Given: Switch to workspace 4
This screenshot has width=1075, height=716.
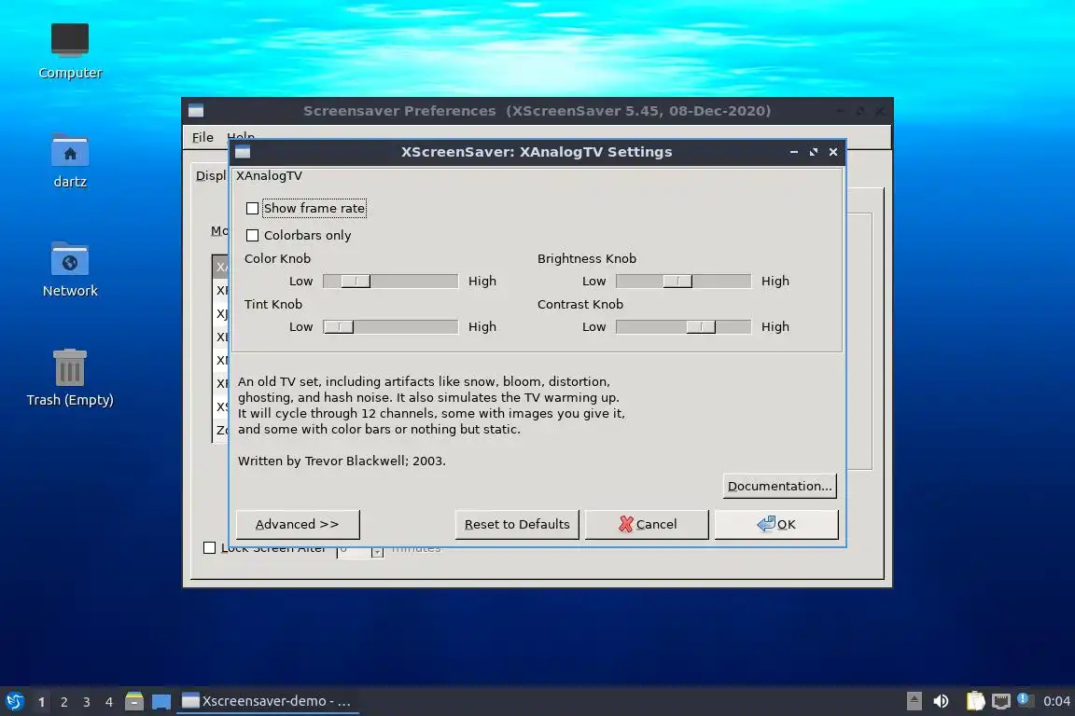Looking at the screenshot, I should point(109,702).
